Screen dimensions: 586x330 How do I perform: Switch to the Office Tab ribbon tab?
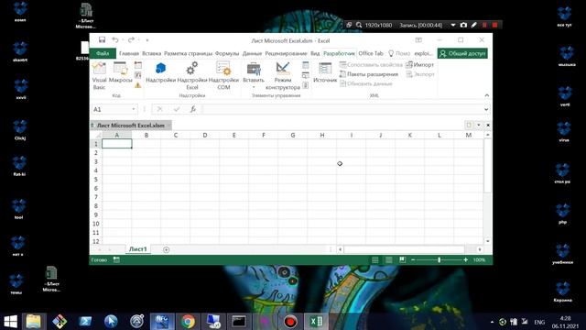(371, 53)
